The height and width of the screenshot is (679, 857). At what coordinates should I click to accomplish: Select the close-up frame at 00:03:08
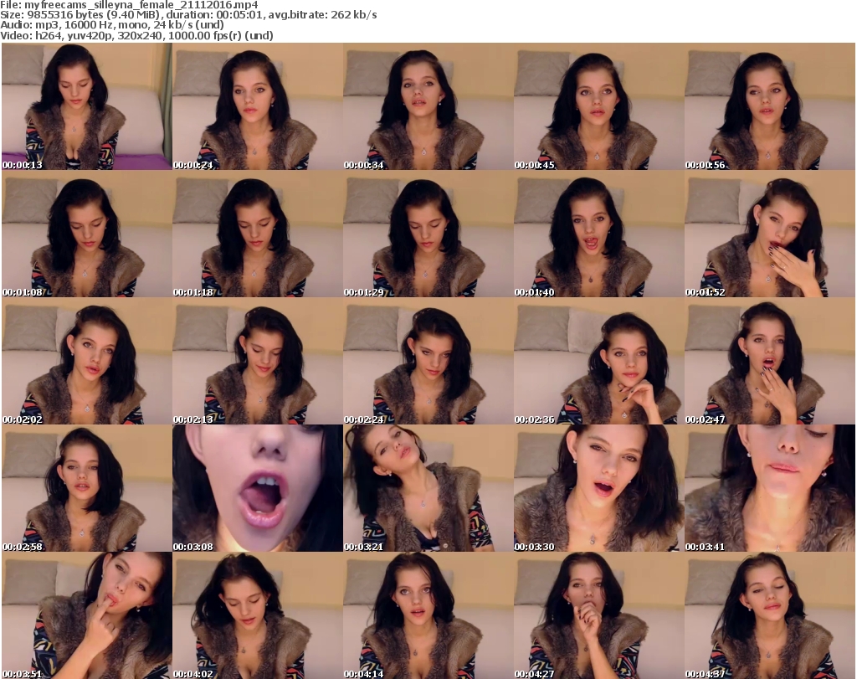[258, 488]
